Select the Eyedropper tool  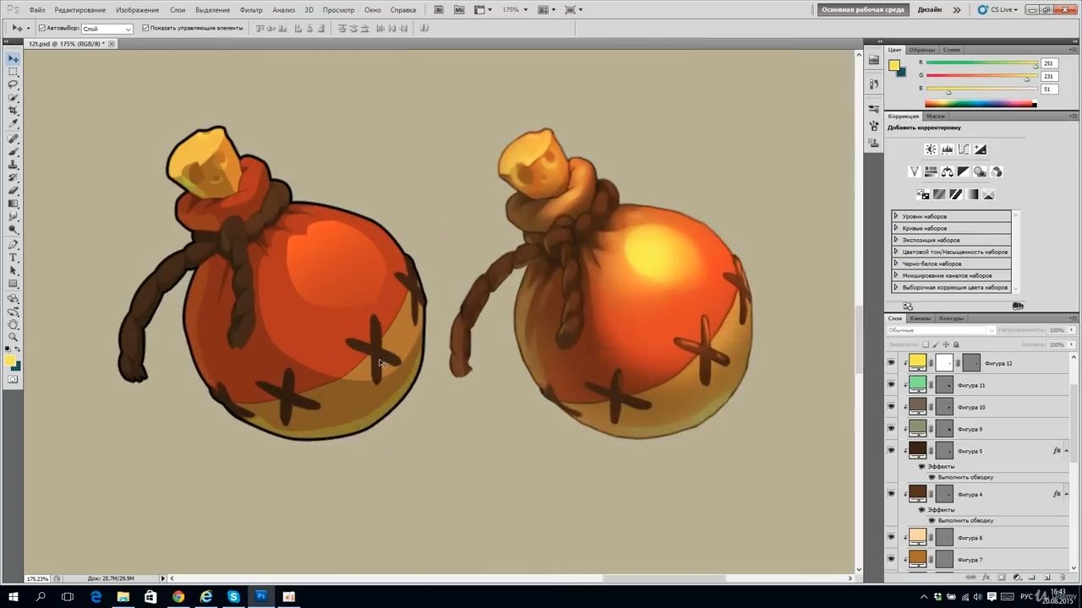click(x=14, y=124)
